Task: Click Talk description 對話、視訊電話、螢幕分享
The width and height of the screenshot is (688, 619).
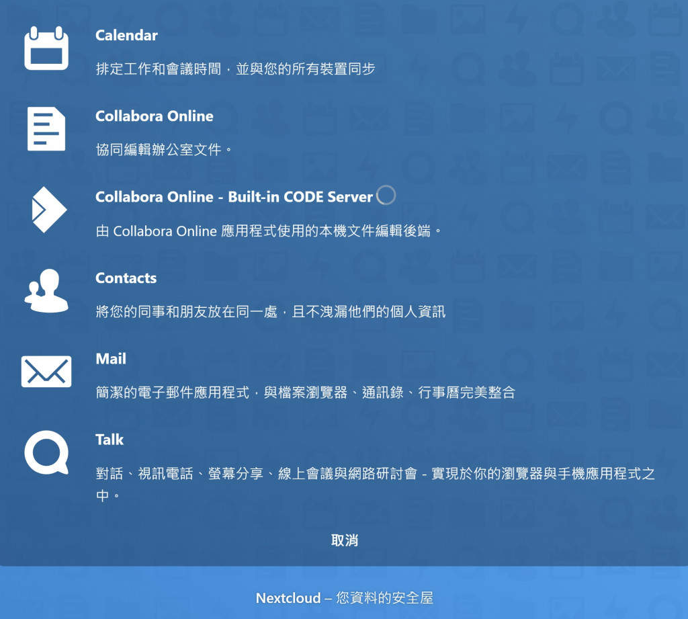Action: [376, 484]
